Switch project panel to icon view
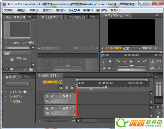Viewport: 164px width, 129px height. pyautogui.click(x=12, y=69)
